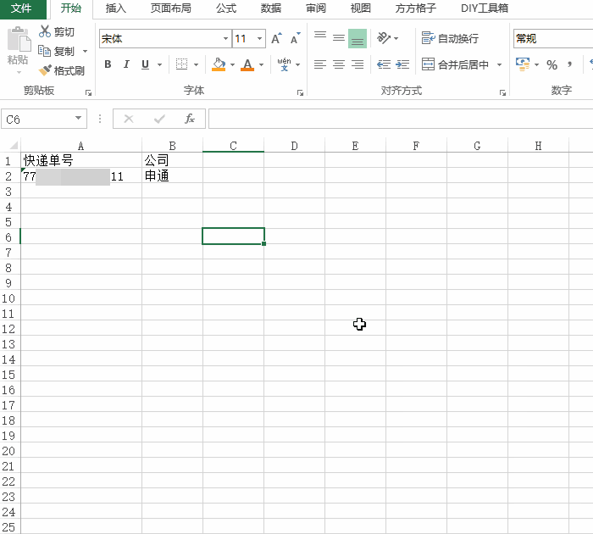Cut selection with the scissors icon
Screen dimensions: 593x534
click(x=45, y=31)
